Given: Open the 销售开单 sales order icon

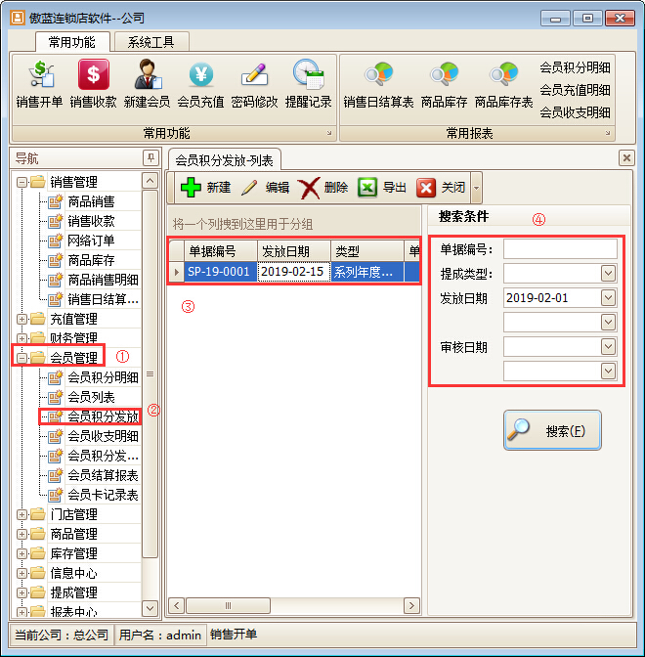Looking at the screenshot, I should (39, 83).
